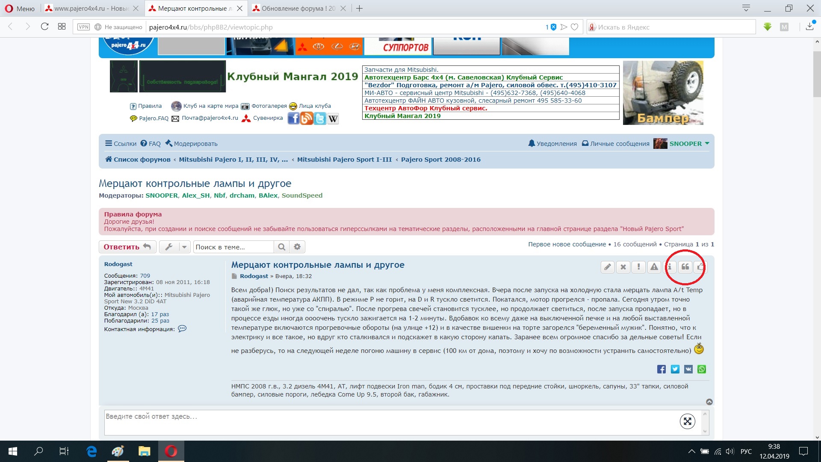
Task: Toggle bookmark heart icon in address bar
Action: [575, 27]
